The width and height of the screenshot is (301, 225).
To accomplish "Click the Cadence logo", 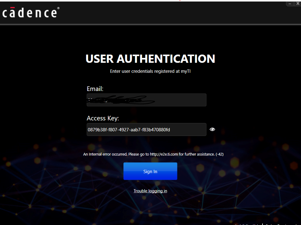I will click(31, 12).
